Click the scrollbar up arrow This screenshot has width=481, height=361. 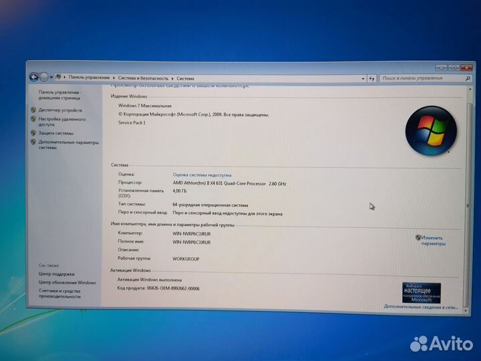470,90
